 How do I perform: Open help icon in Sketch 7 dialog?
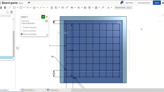pyautogui.click(x=47, y=35)
